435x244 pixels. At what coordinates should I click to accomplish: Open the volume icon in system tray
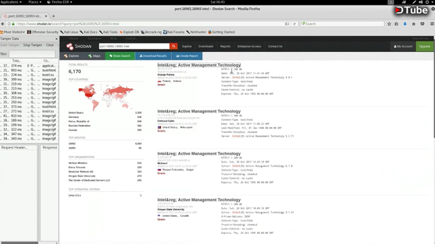(x=421, y=2)
